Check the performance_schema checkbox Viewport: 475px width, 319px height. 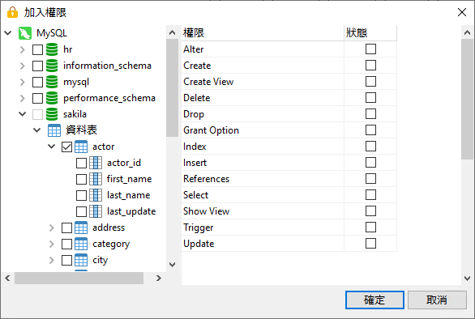click(37, 98)
